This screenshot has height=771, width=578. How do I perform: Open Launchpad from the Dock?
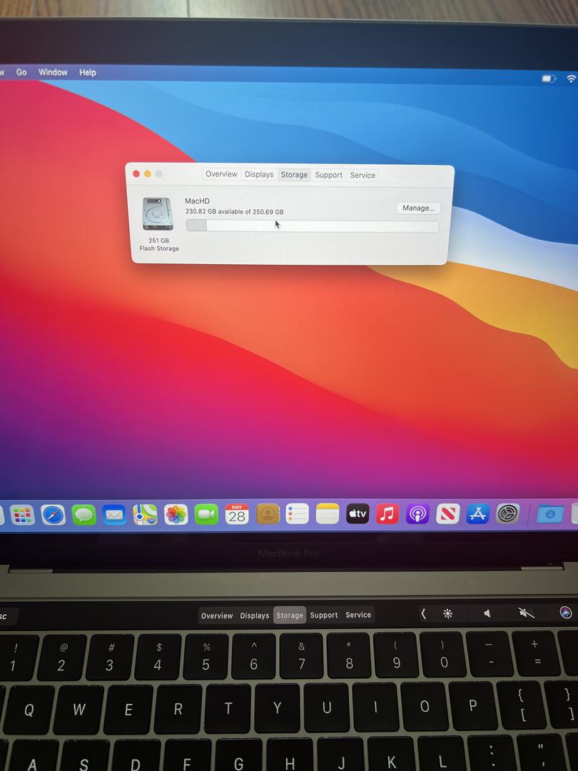(23, 515)
